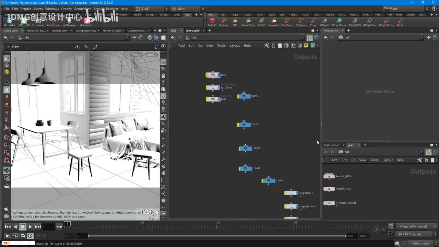Click the Key All Channels button
Image resolution: width=439 pixels, height=247 pixels.
(410, 234)
